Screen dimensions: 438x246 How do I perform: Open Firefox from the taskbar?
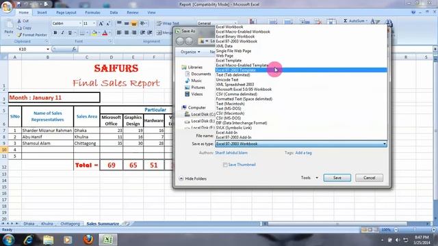[x=88, y=240]
